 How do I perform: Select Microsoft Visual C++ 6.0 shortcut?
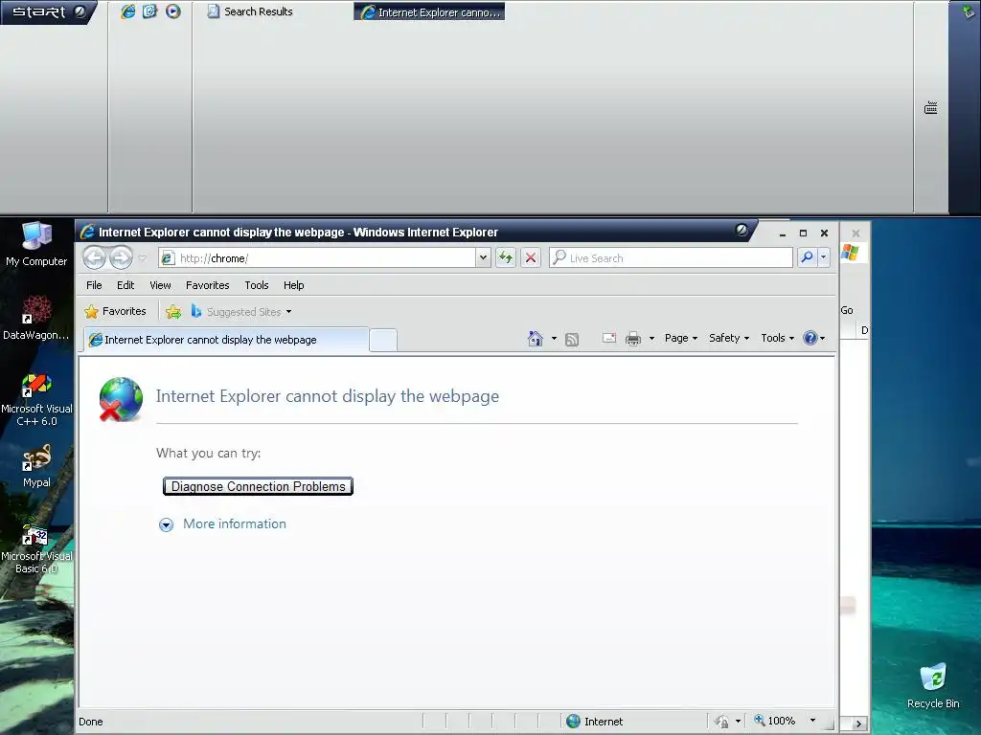tap(36, 400)
